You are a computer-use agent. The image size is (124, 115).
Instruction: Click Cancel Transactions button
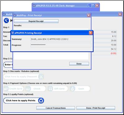[x=56, y=108]
